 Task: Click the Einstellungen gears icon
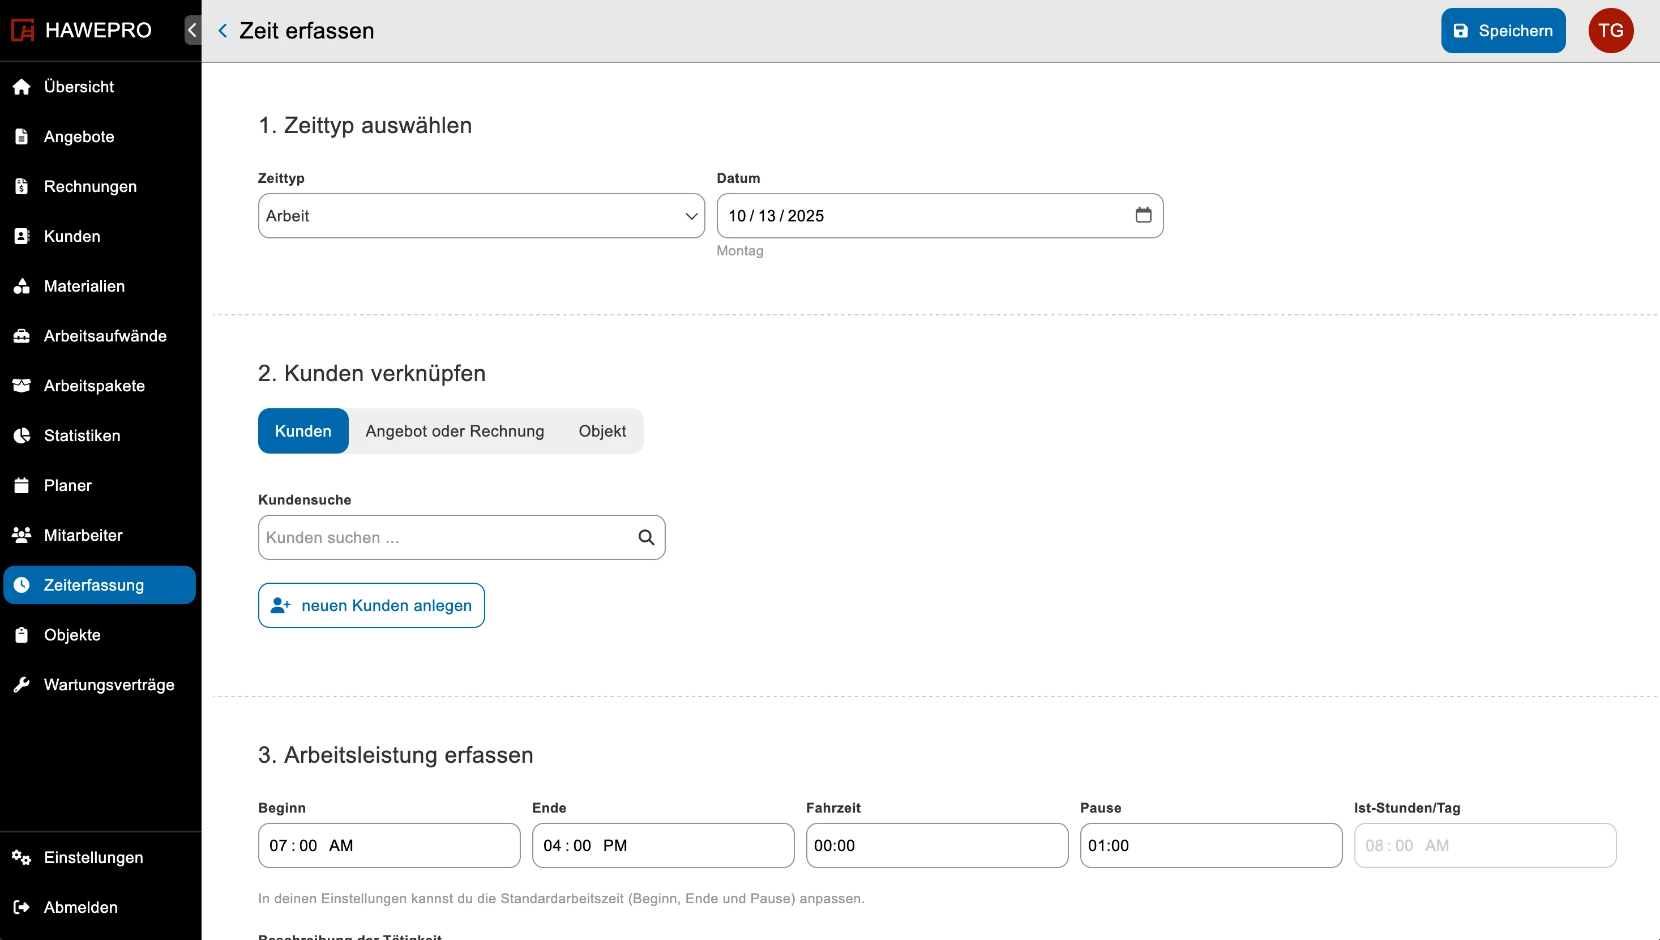click(x=22, y=857)
